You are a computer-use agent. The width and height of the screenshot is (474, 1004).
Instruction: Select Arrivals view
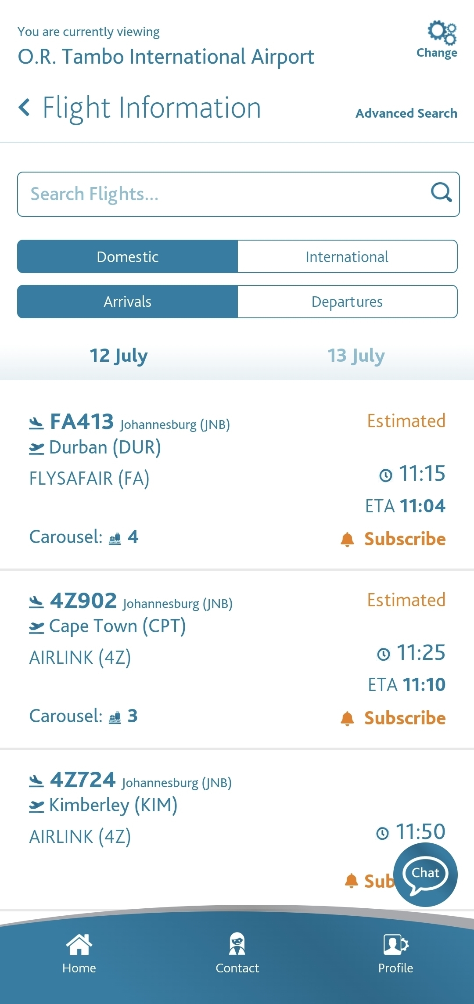click(127, 302)
